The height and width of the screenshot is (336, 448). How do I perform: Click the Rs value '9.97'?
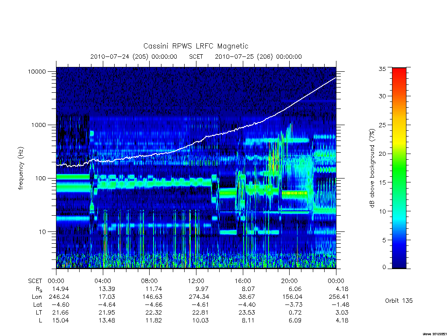(x=202, y=289)
